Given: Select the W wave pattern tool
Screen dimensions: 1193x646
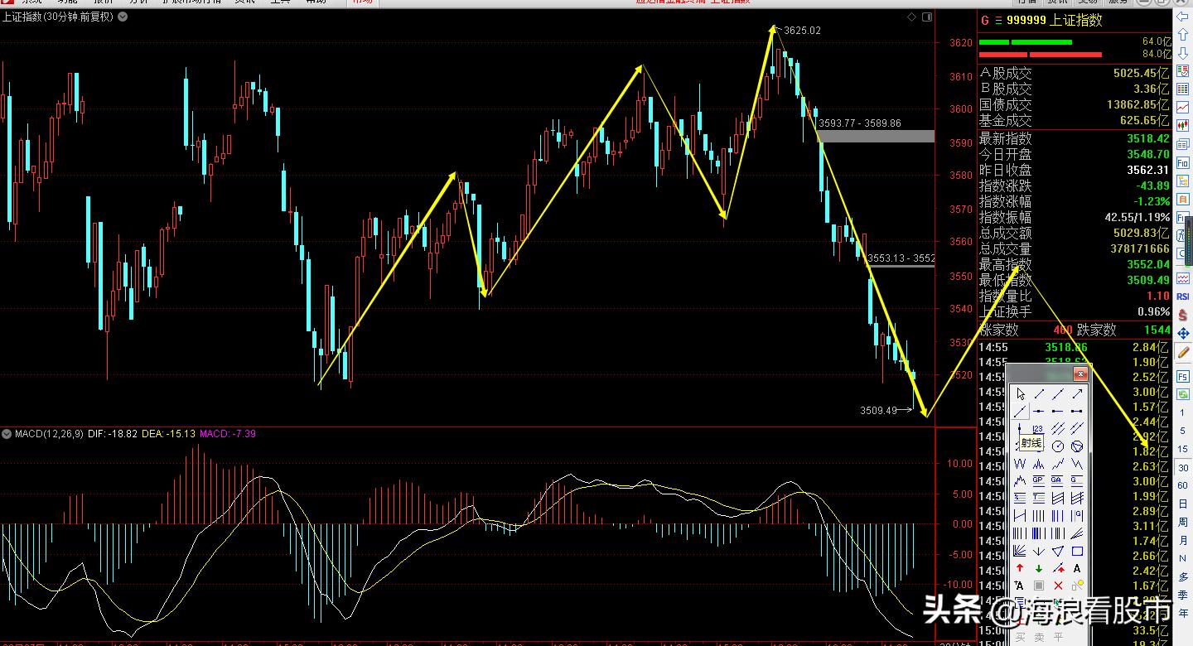Looking at the screenshot, I should point(1020,464).
